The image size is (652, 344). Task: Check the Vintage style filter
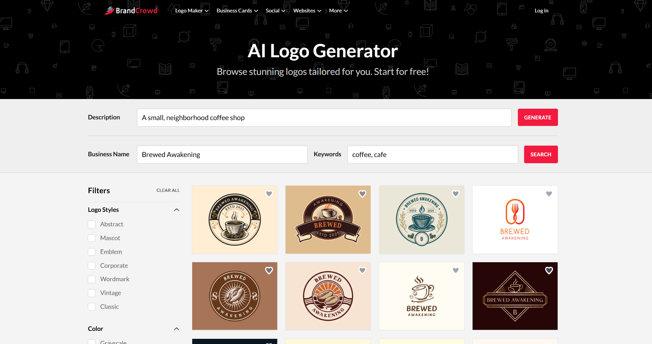[92, 293]
